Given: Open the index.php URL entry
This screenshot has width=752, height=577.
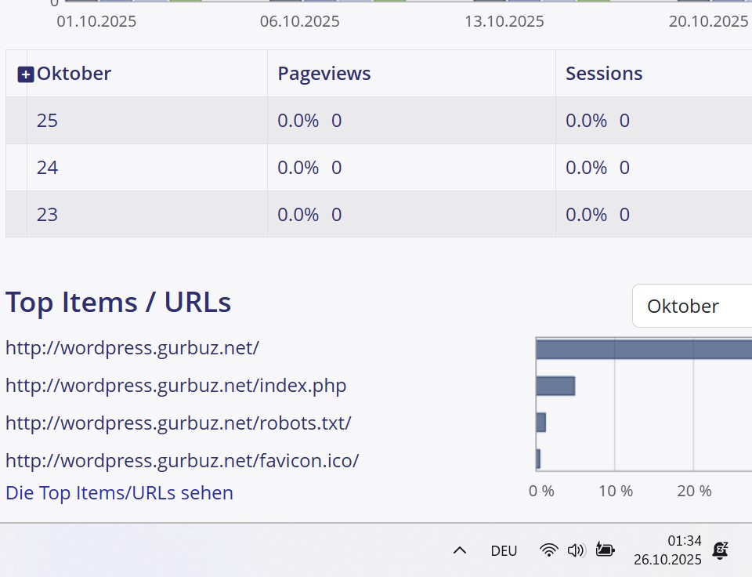Looking at the screenshot, I should click(175, 385).
